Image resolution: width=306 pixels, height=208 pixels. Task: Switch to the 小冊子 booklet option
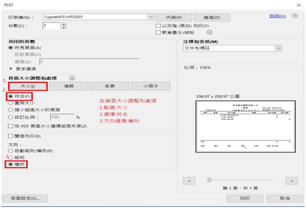point(151,86)
